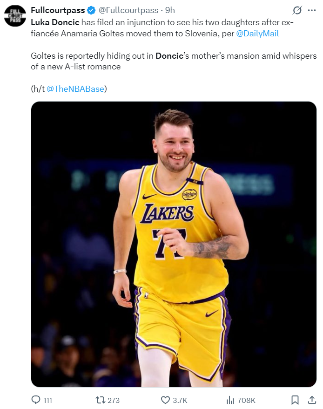Open the repost arrows menu
The width and height of the screenshot is (323, 409).
pos(100,400)
